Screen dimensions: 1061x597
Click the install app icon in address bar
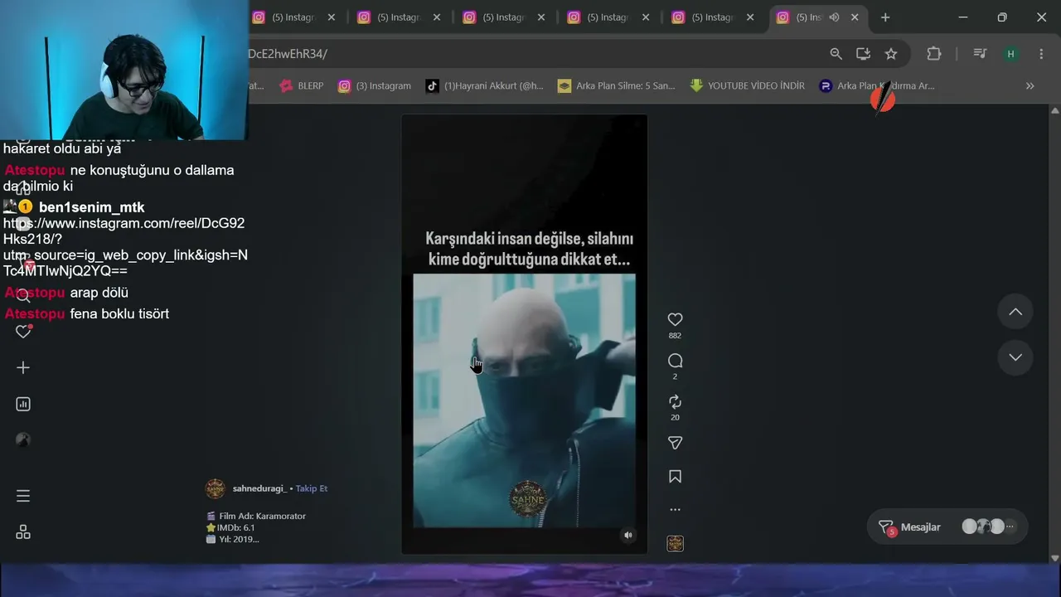(x=863, y=54)
